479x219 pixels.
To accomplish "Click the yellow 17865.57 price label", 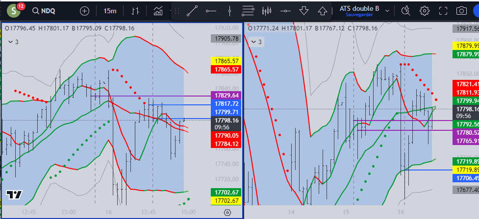I will click(x=226, y=61).
